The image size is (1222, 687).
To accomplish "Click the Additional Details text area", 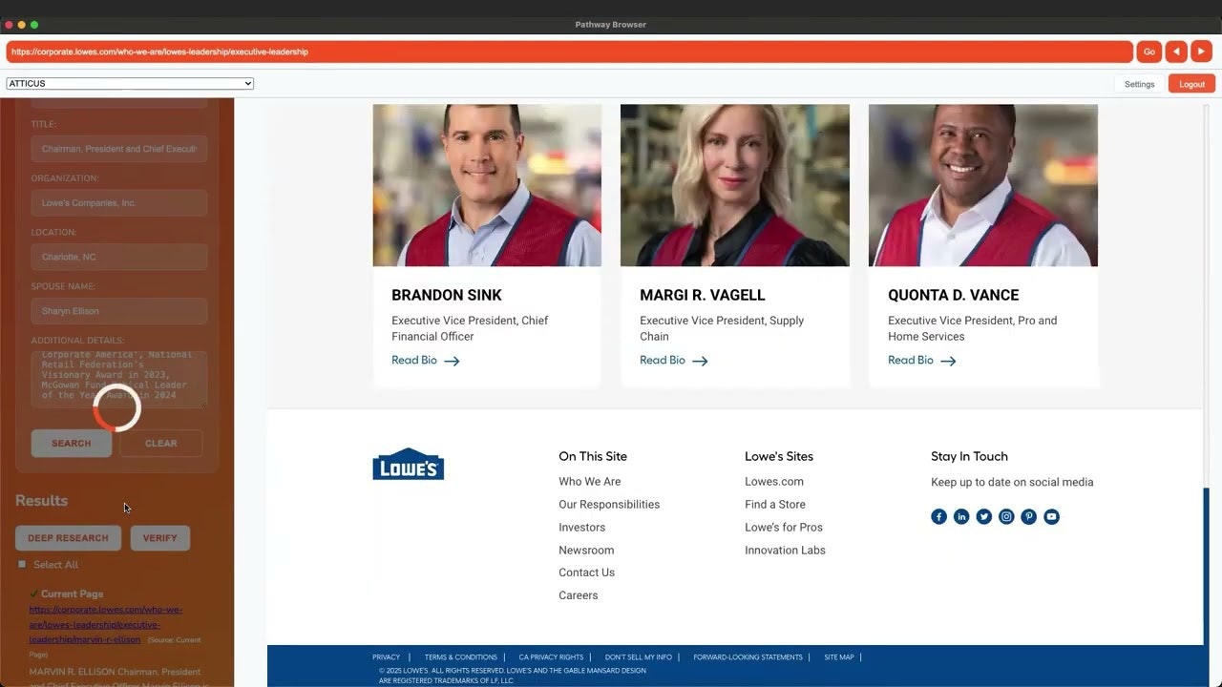I will (x=118, y=379).
